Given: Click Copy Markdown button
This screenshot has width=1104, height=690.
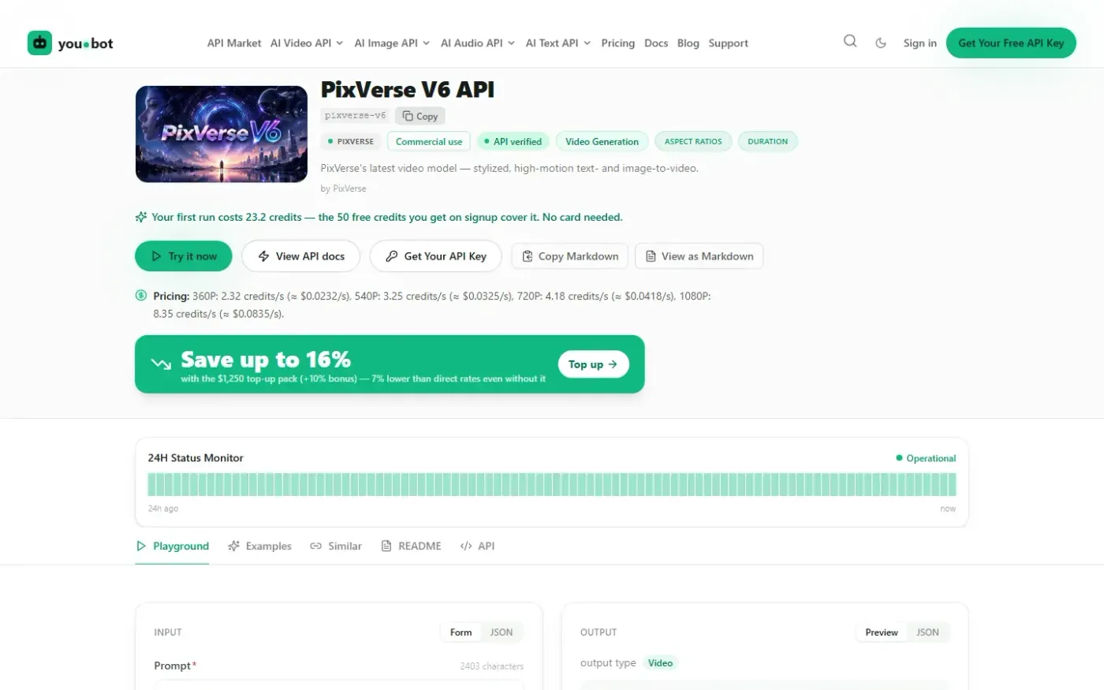Looking at the screenshot, I should click(570, 256).
